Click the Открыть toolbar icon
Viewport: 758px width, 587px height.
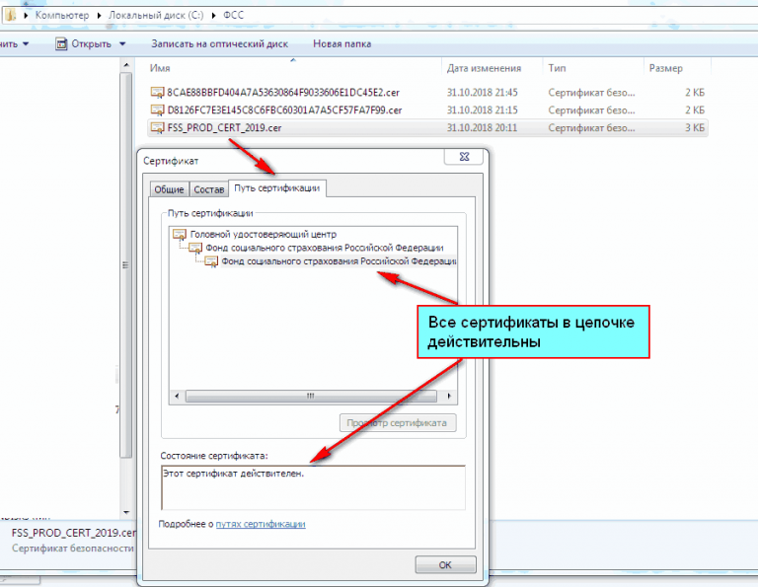click(61, 43)
